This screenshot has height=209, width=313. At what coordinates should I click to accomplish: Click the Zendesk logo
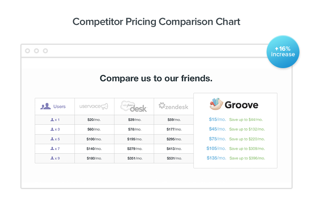pos(173,106)
